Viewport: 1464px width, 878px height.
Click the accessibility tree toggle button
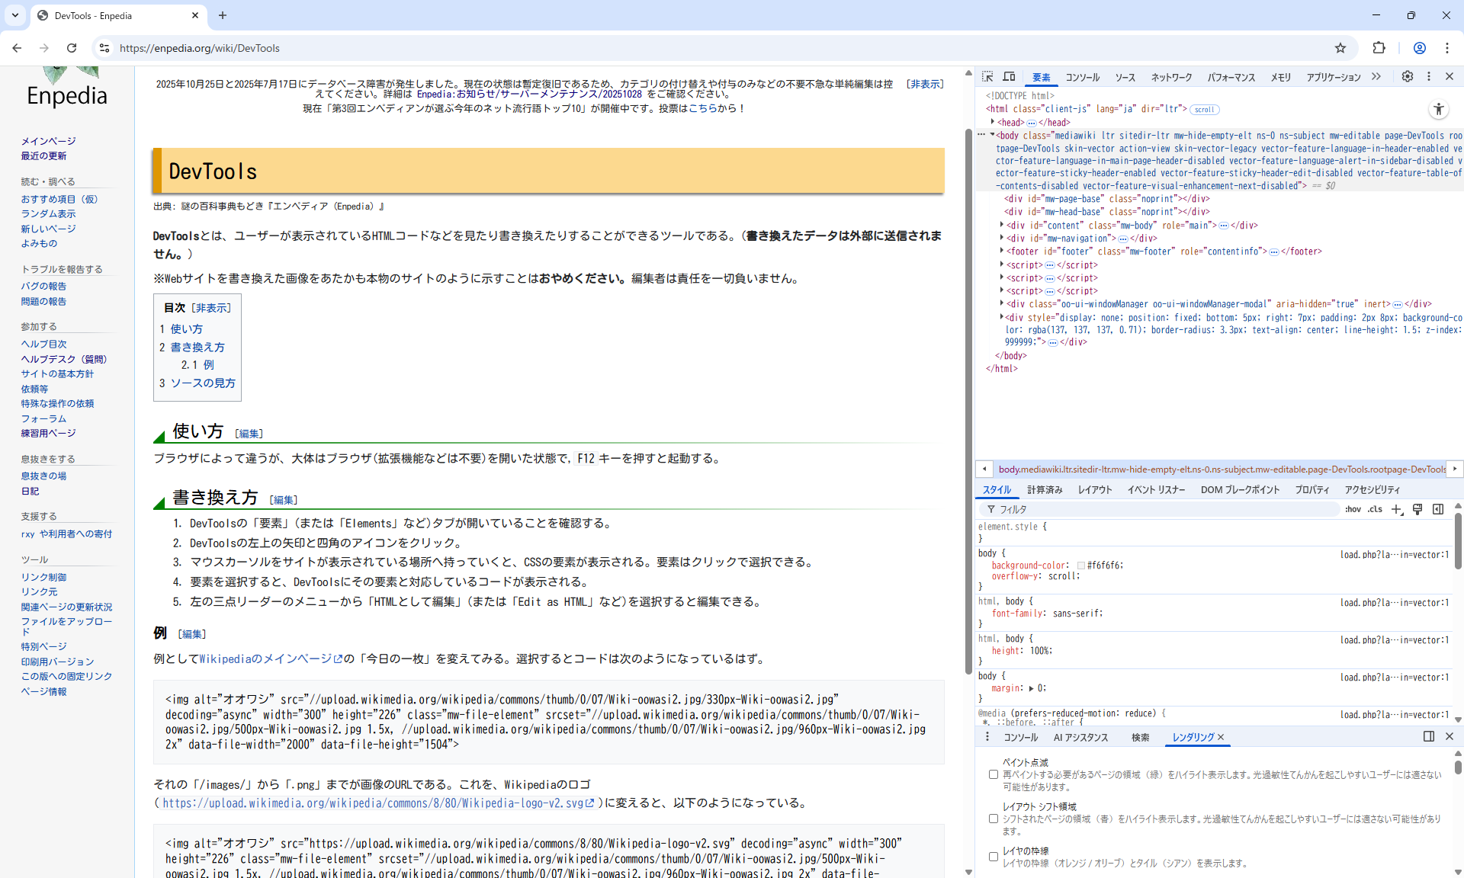point(1438,110)
